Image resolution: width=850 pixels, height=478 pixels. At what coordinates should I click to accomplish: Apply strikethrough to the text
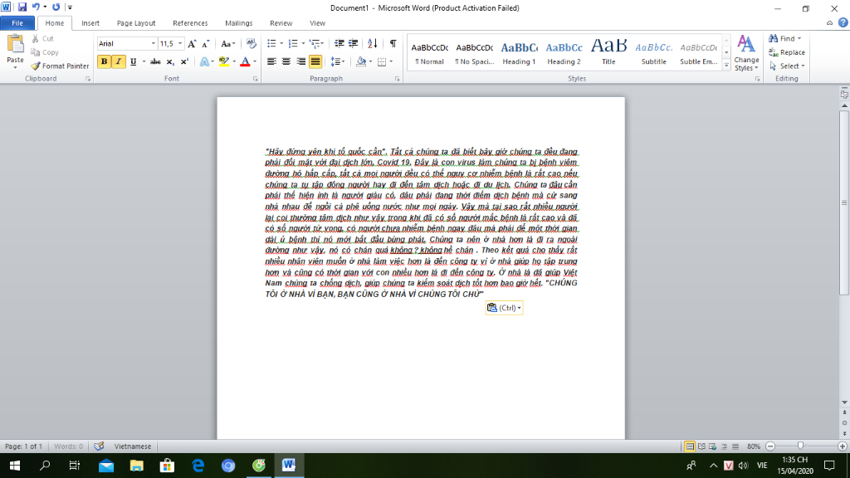[x=155, y=61]
